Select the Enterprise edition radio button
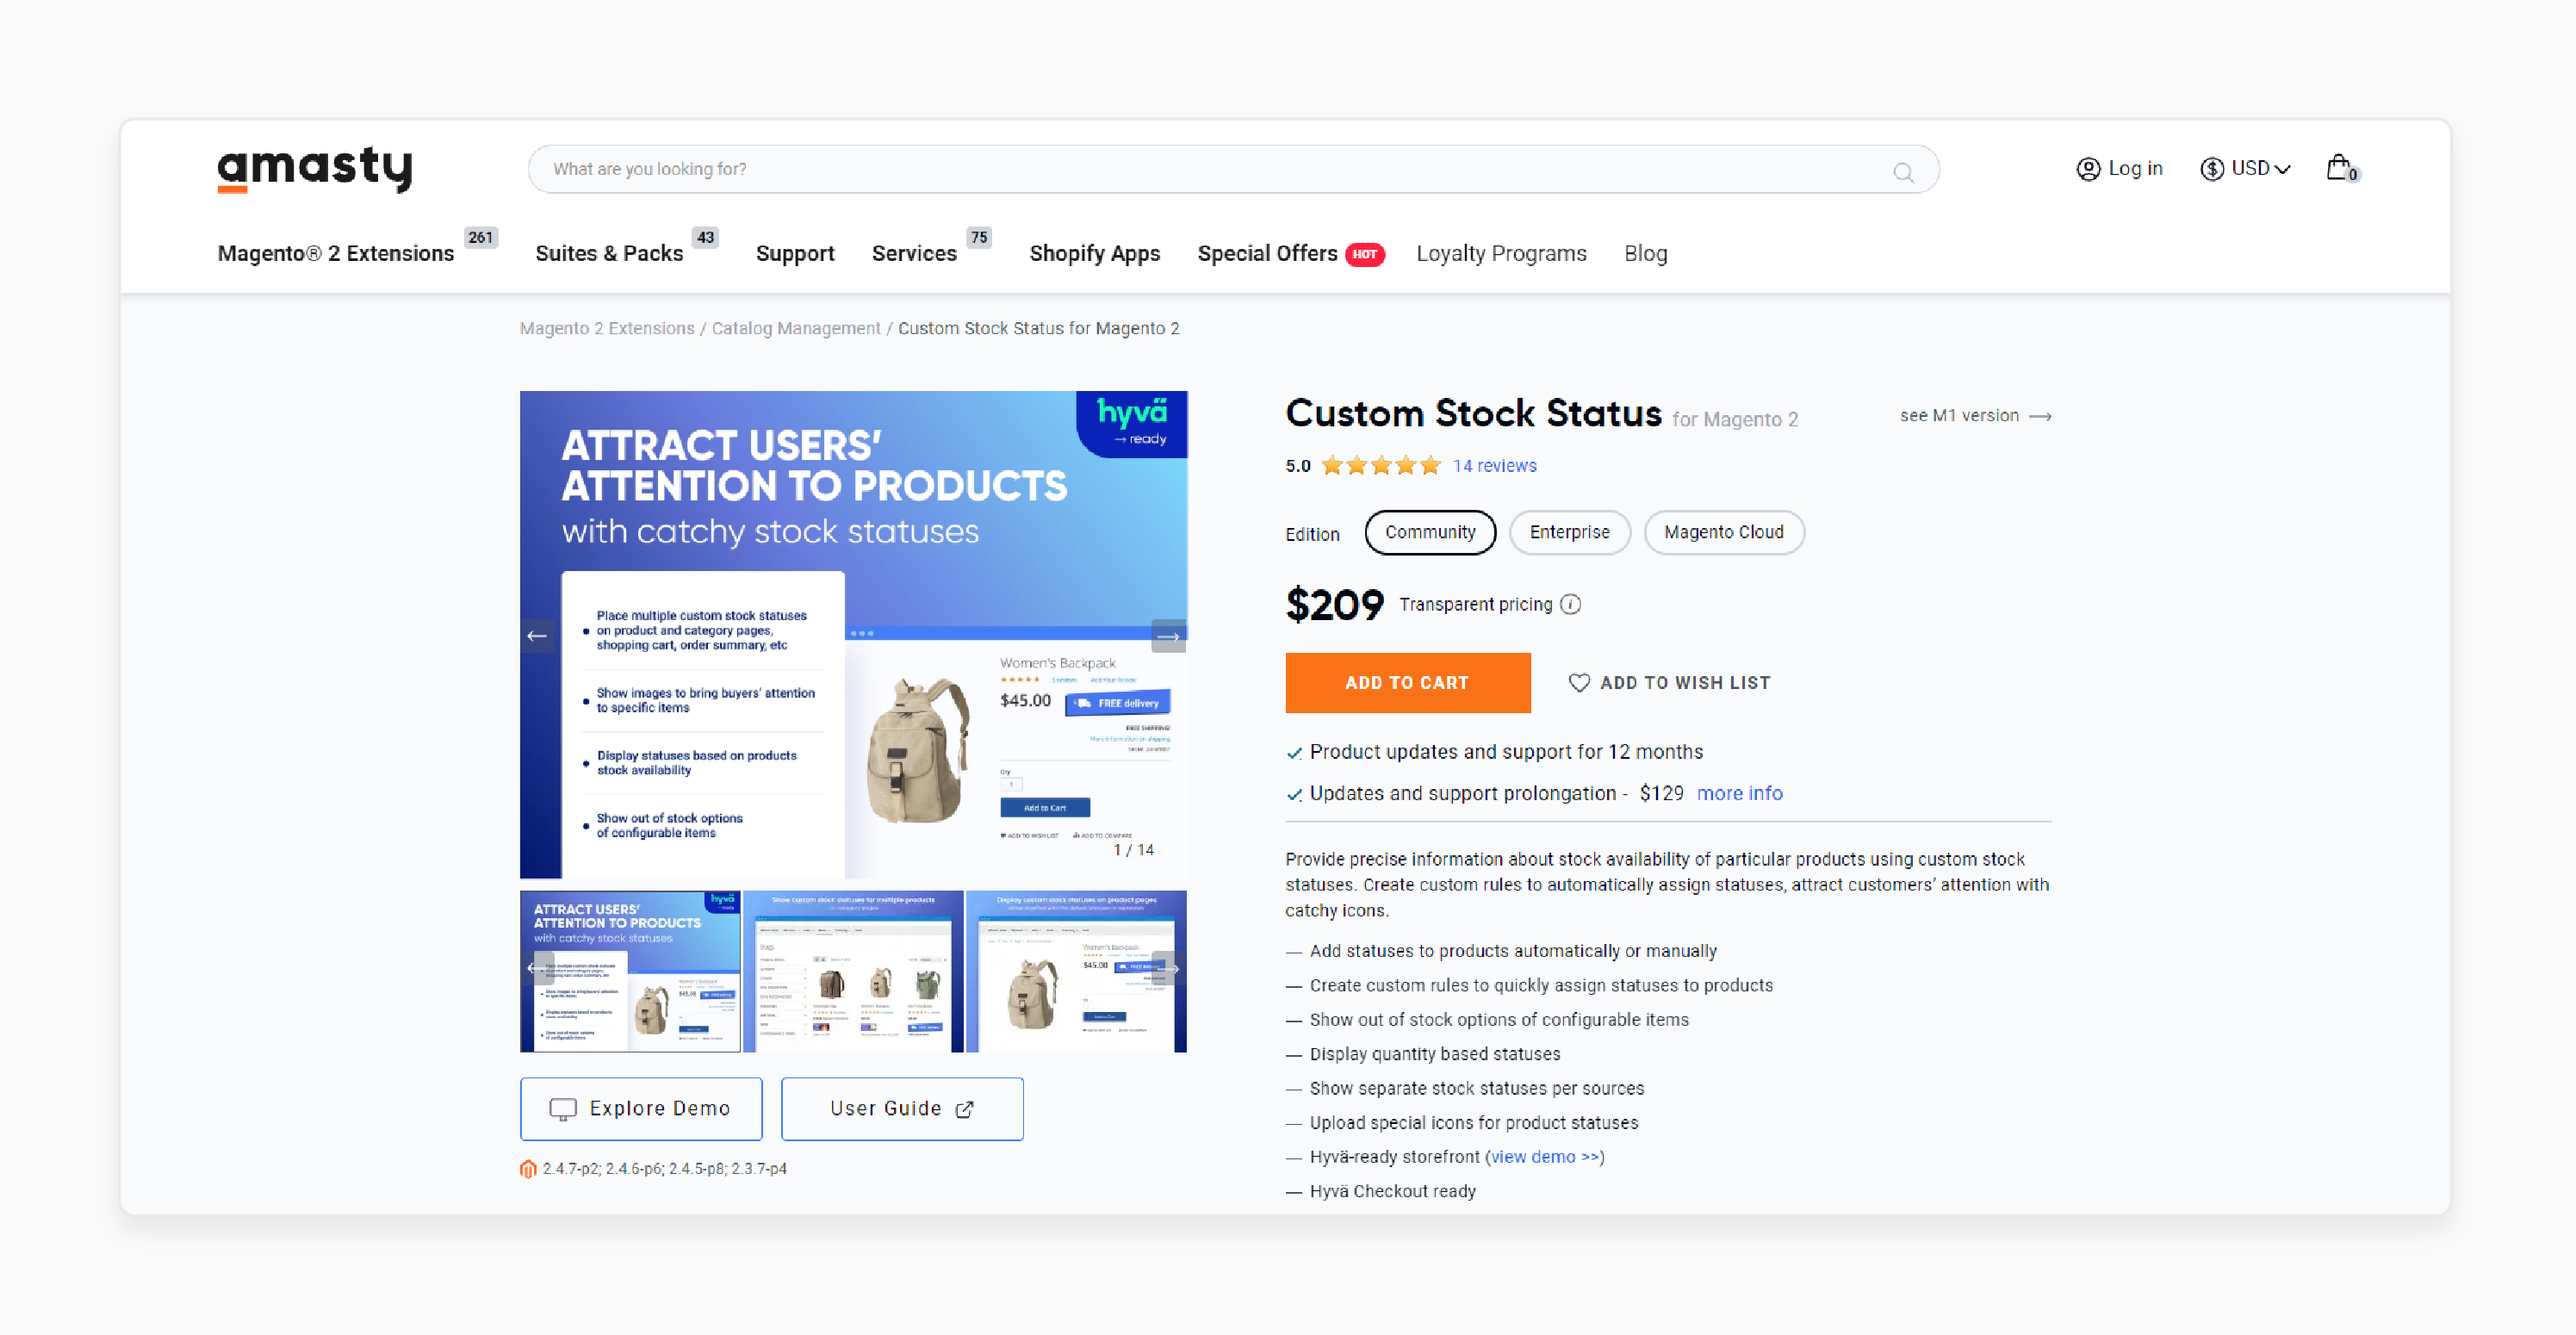Image resolution: width=2576 pixels, height=1335 pixels. pyautogui.click(x=1568, y=531)
